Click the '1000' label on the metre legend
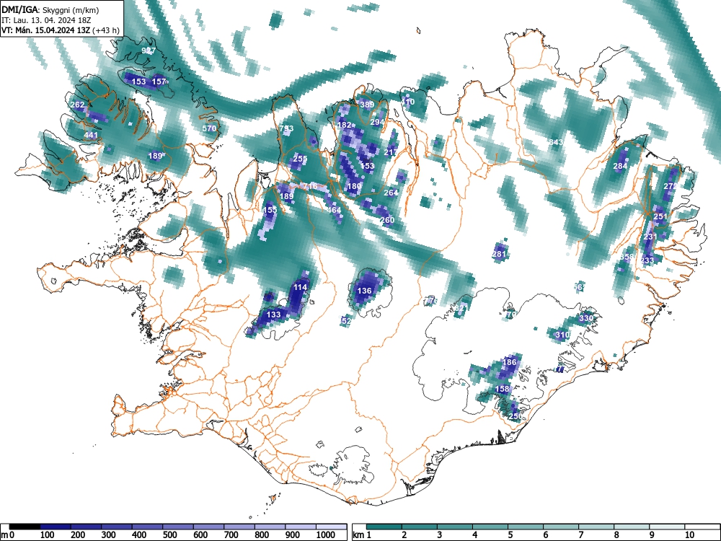721x541 pixels. point(326,535)
